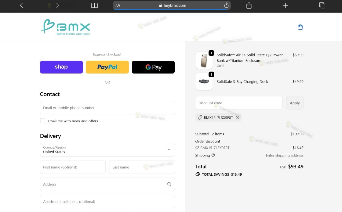The width and height of the screenshot is (342, 212).
Task: Click the address search magnifier icon
Action: coord(169,184)
